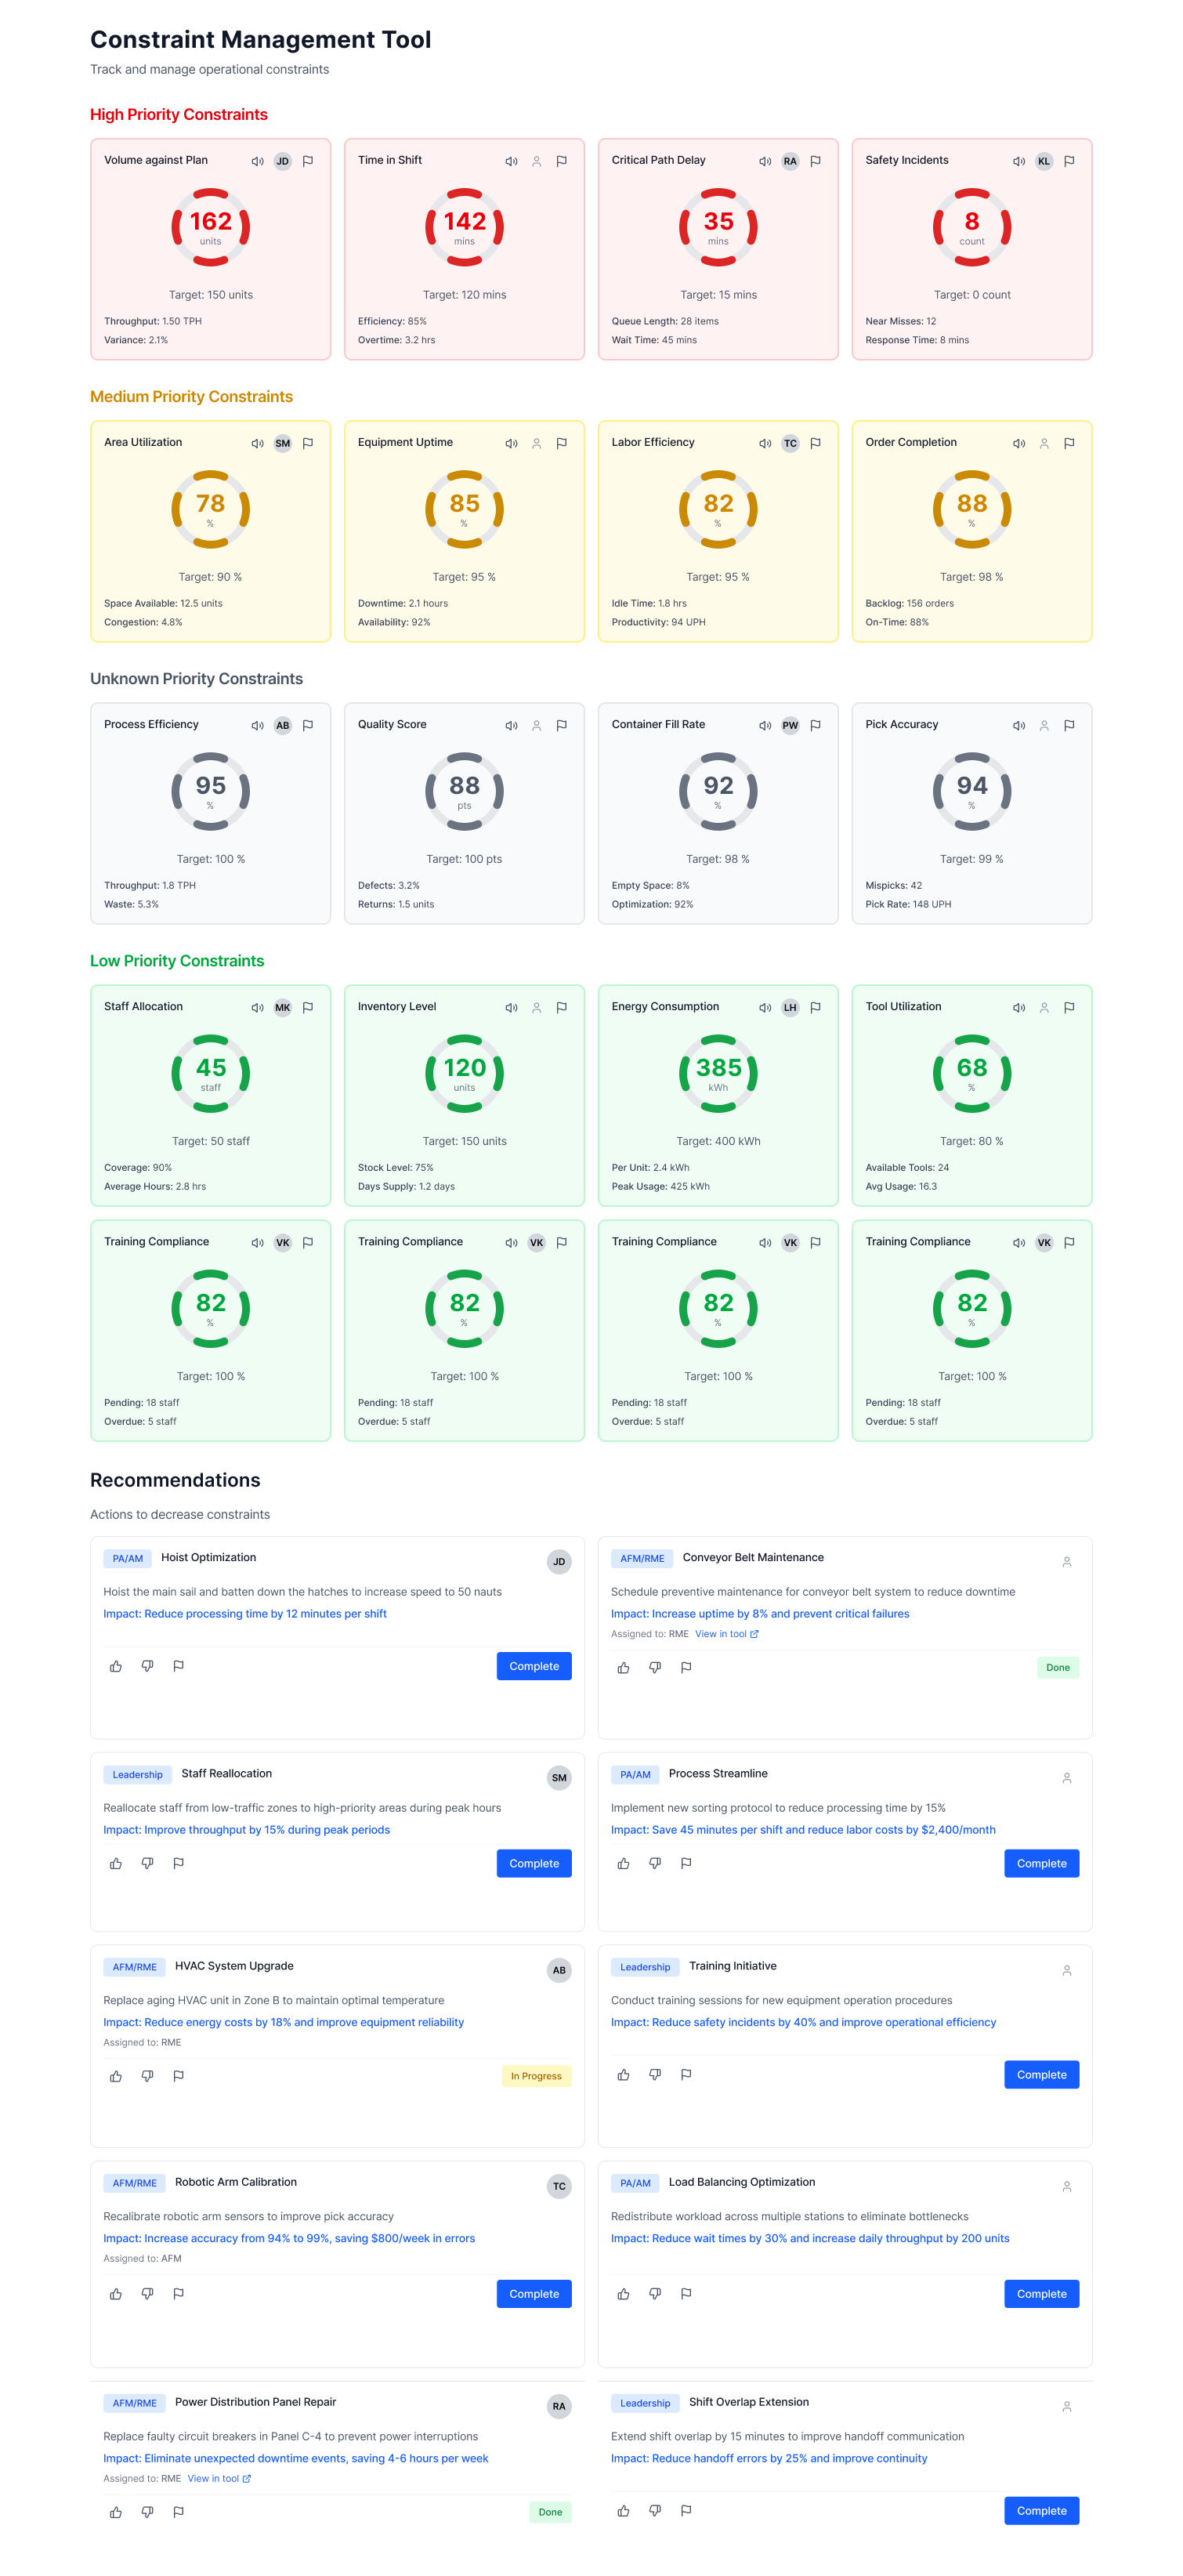Image resolution: width=1183 pixels, height=2576 pixels.
Task: Click the Done status on Conveyor Belt Maintenance
Action: pos(1058,1667)
